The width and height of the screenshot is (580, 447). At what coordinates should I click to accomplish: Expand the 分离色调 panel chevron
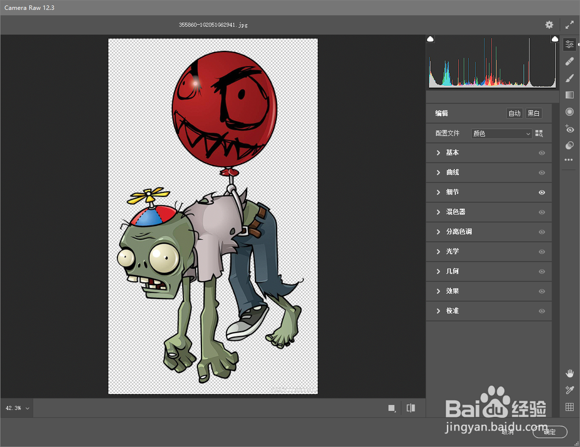tap(438, 232)
